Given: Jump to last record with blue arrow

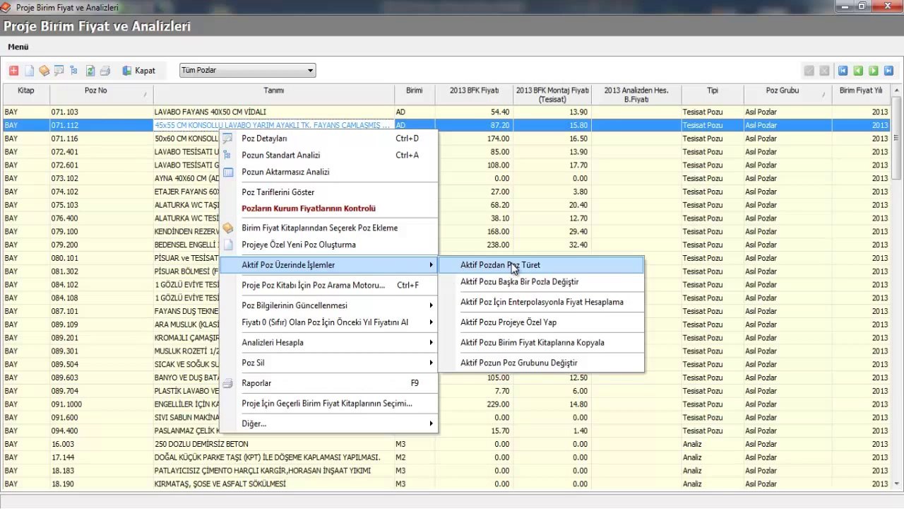Looking at the screenshot, I should 888,71.
